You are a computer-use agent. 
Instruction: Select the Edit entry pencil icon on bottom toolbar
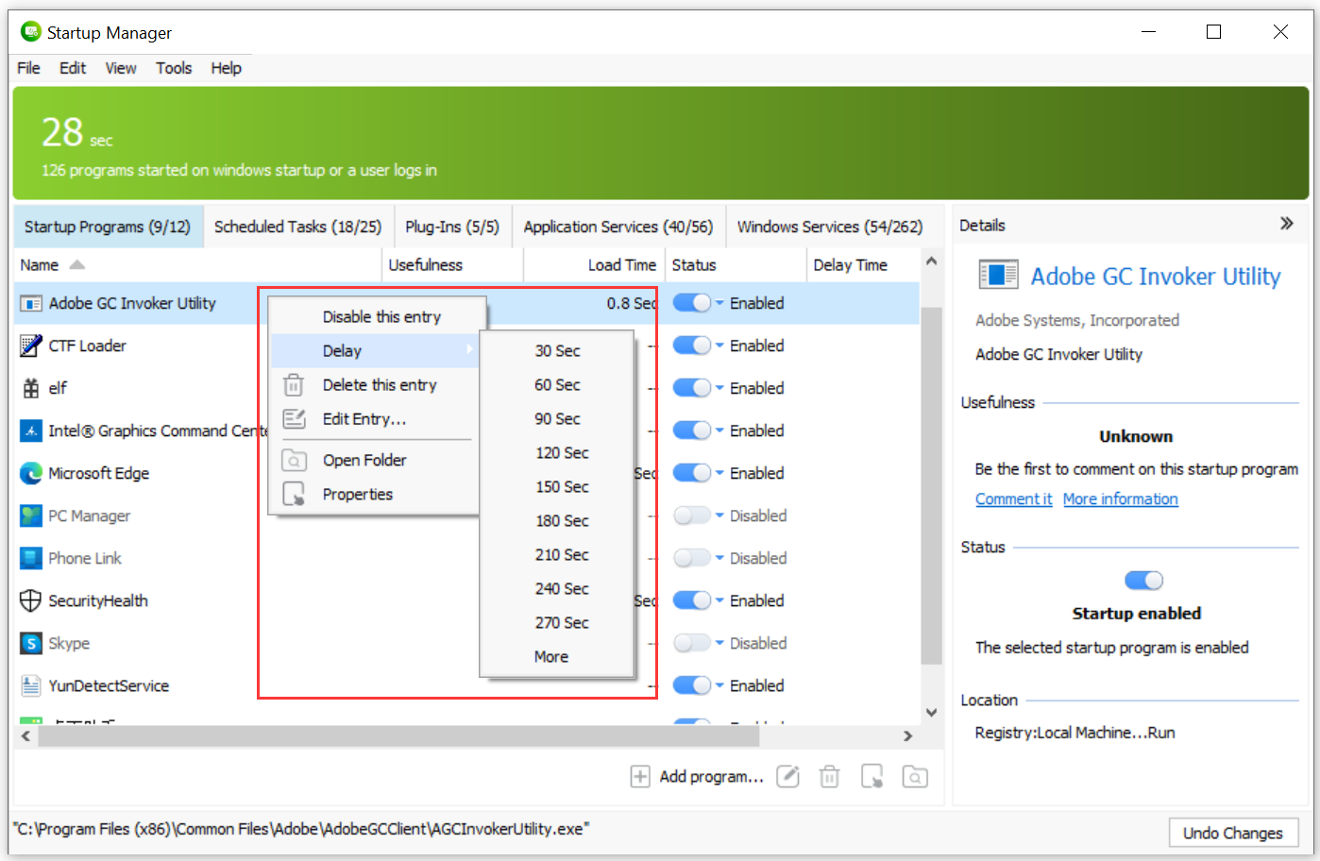[787, 776]
